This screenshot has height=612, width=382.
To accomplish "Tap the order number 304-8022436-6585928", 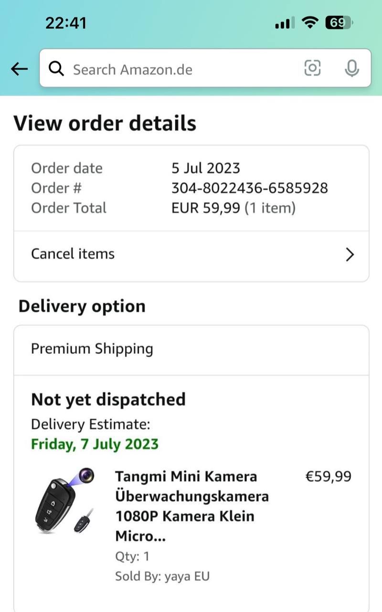I will (x=249, y=188).
